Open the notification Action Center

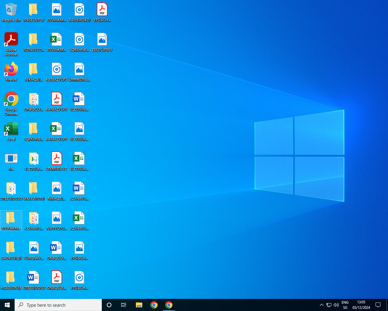(x=378, y=305)
